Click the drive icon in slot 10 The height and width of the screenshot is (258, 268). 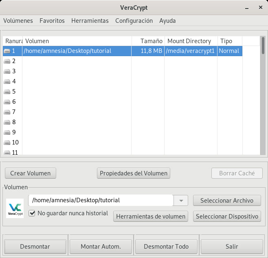click(7, 142)
